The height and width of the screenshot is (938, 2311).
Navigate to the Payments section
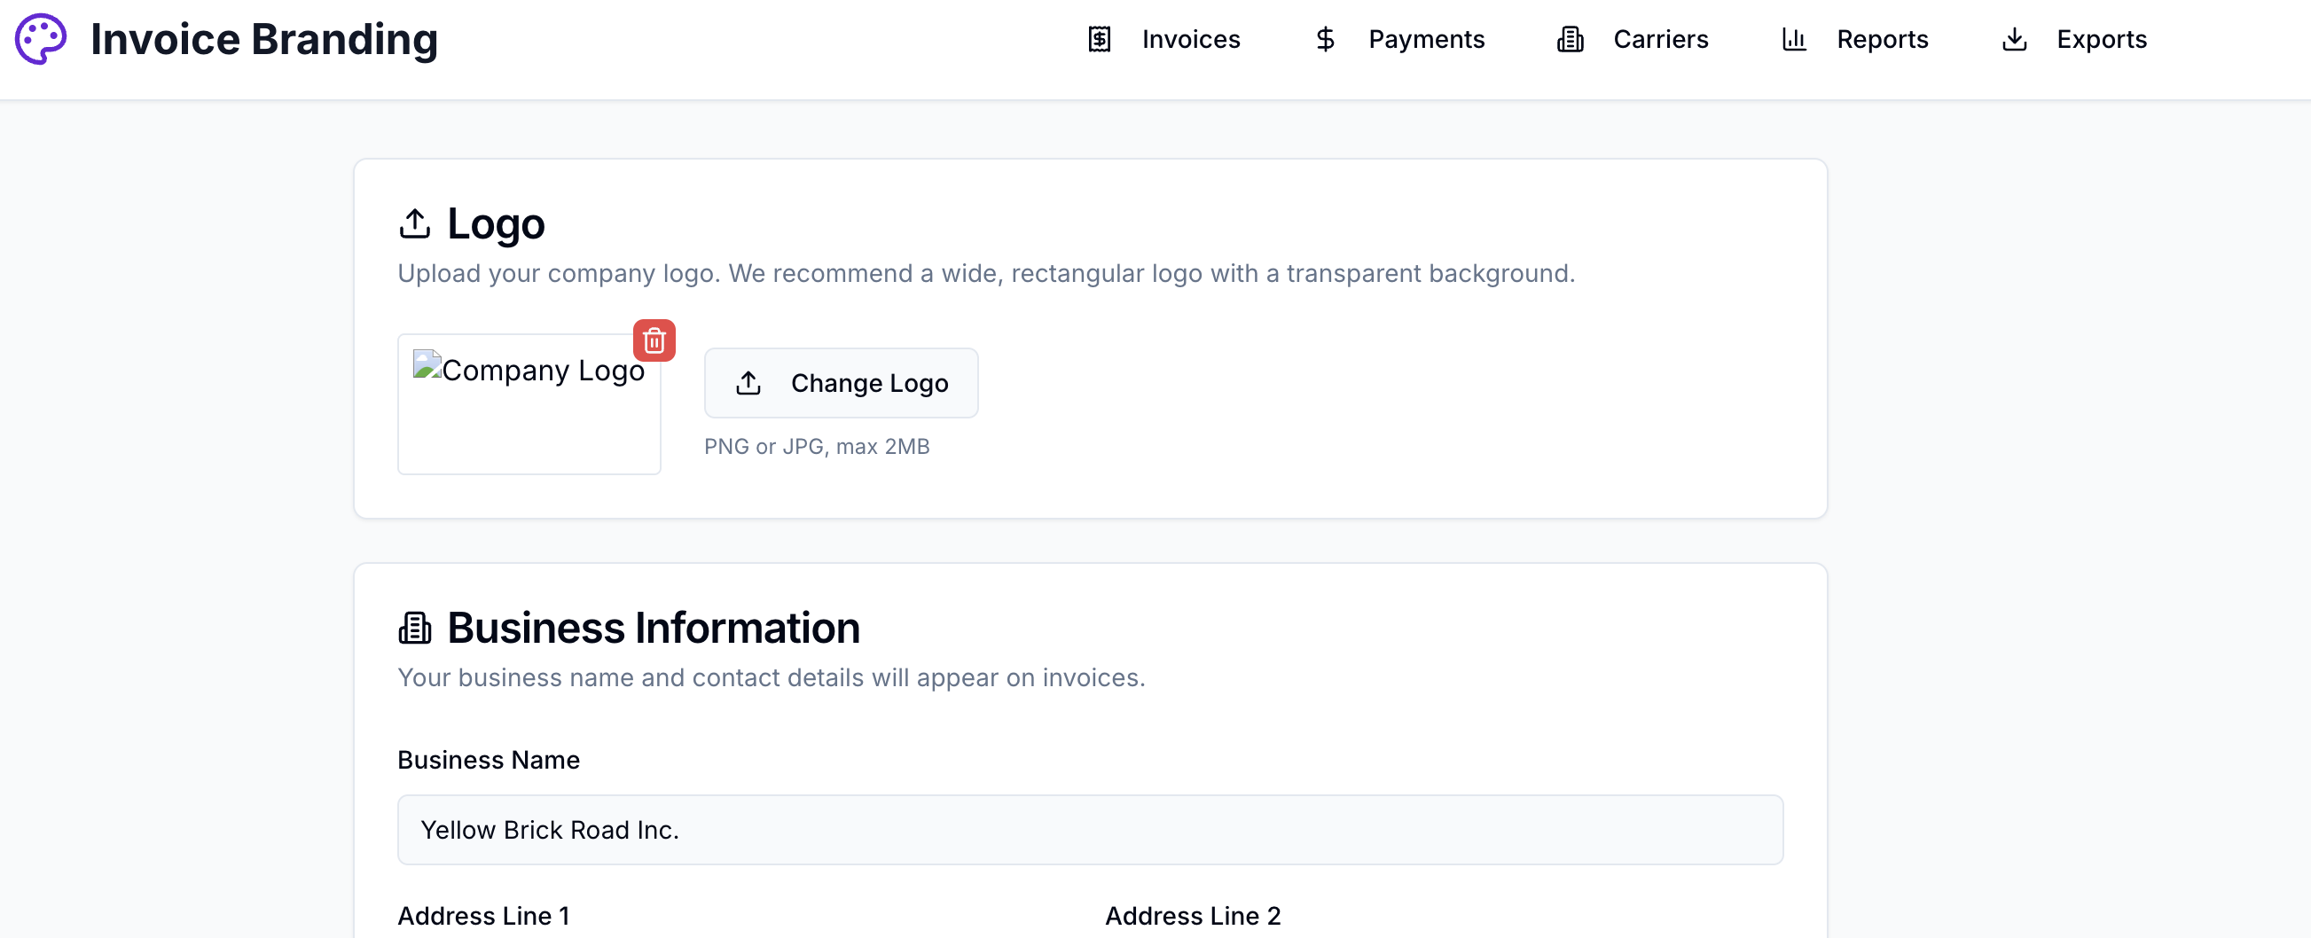click(1427, 40)
